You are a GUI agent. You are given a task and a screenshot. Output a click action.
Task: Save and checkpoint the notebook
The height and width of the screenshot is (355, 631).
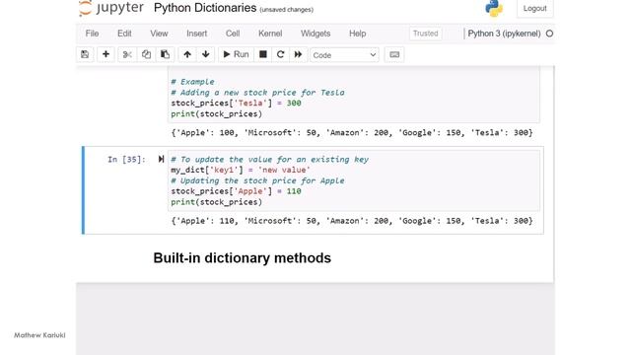click(85, 54)
